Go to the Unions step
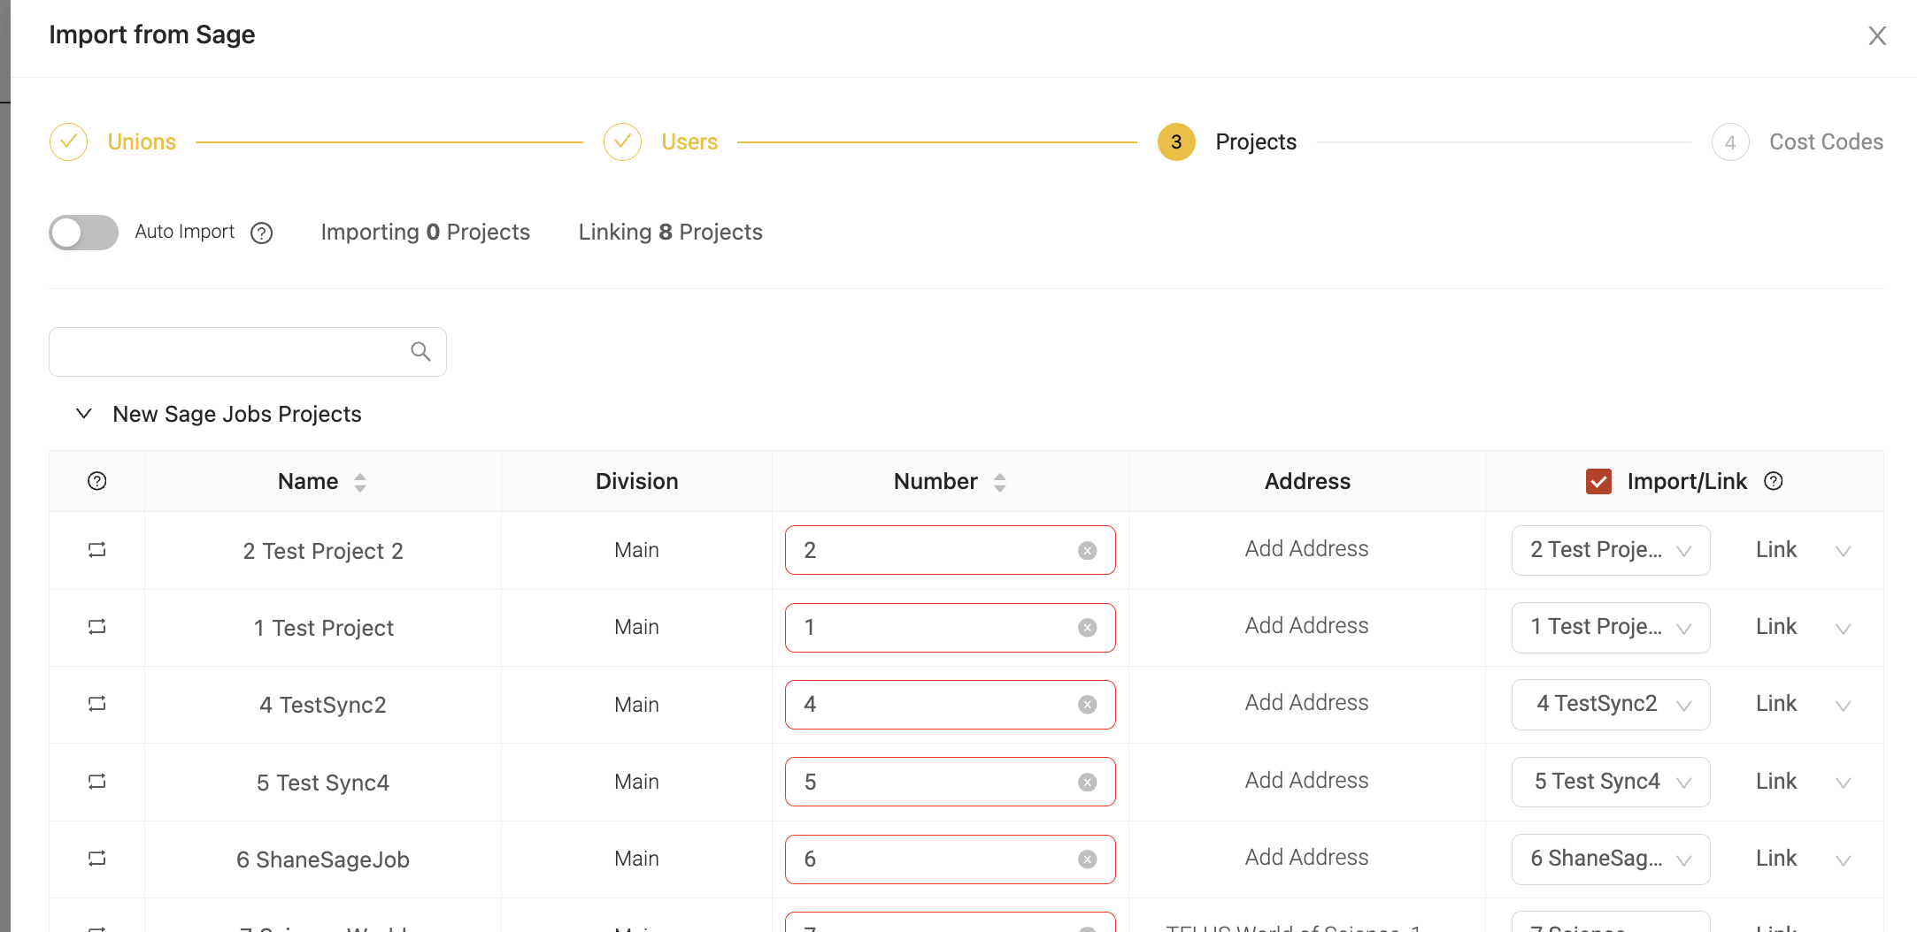This screenshot has width=1917, height=932. pyautogui.click(x=142, y=142)
